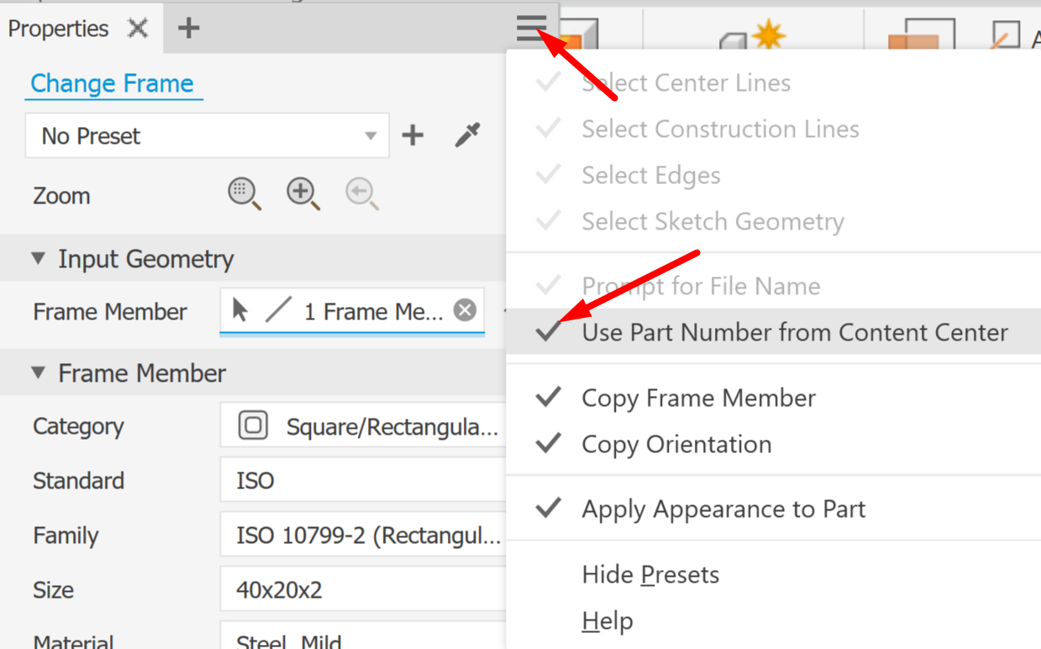Screen dimensions: 1041x649
Task: Click the plus icon to add a preset
Action: pos(413,135)
